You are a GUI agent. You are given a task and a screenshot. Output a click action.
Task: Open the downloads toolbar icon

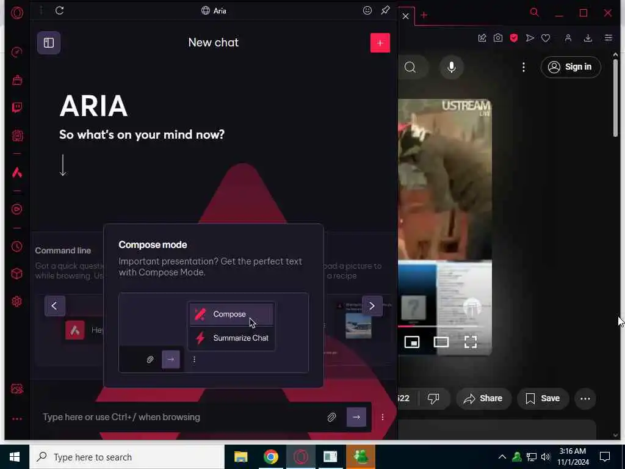click(x=588, y=38)
